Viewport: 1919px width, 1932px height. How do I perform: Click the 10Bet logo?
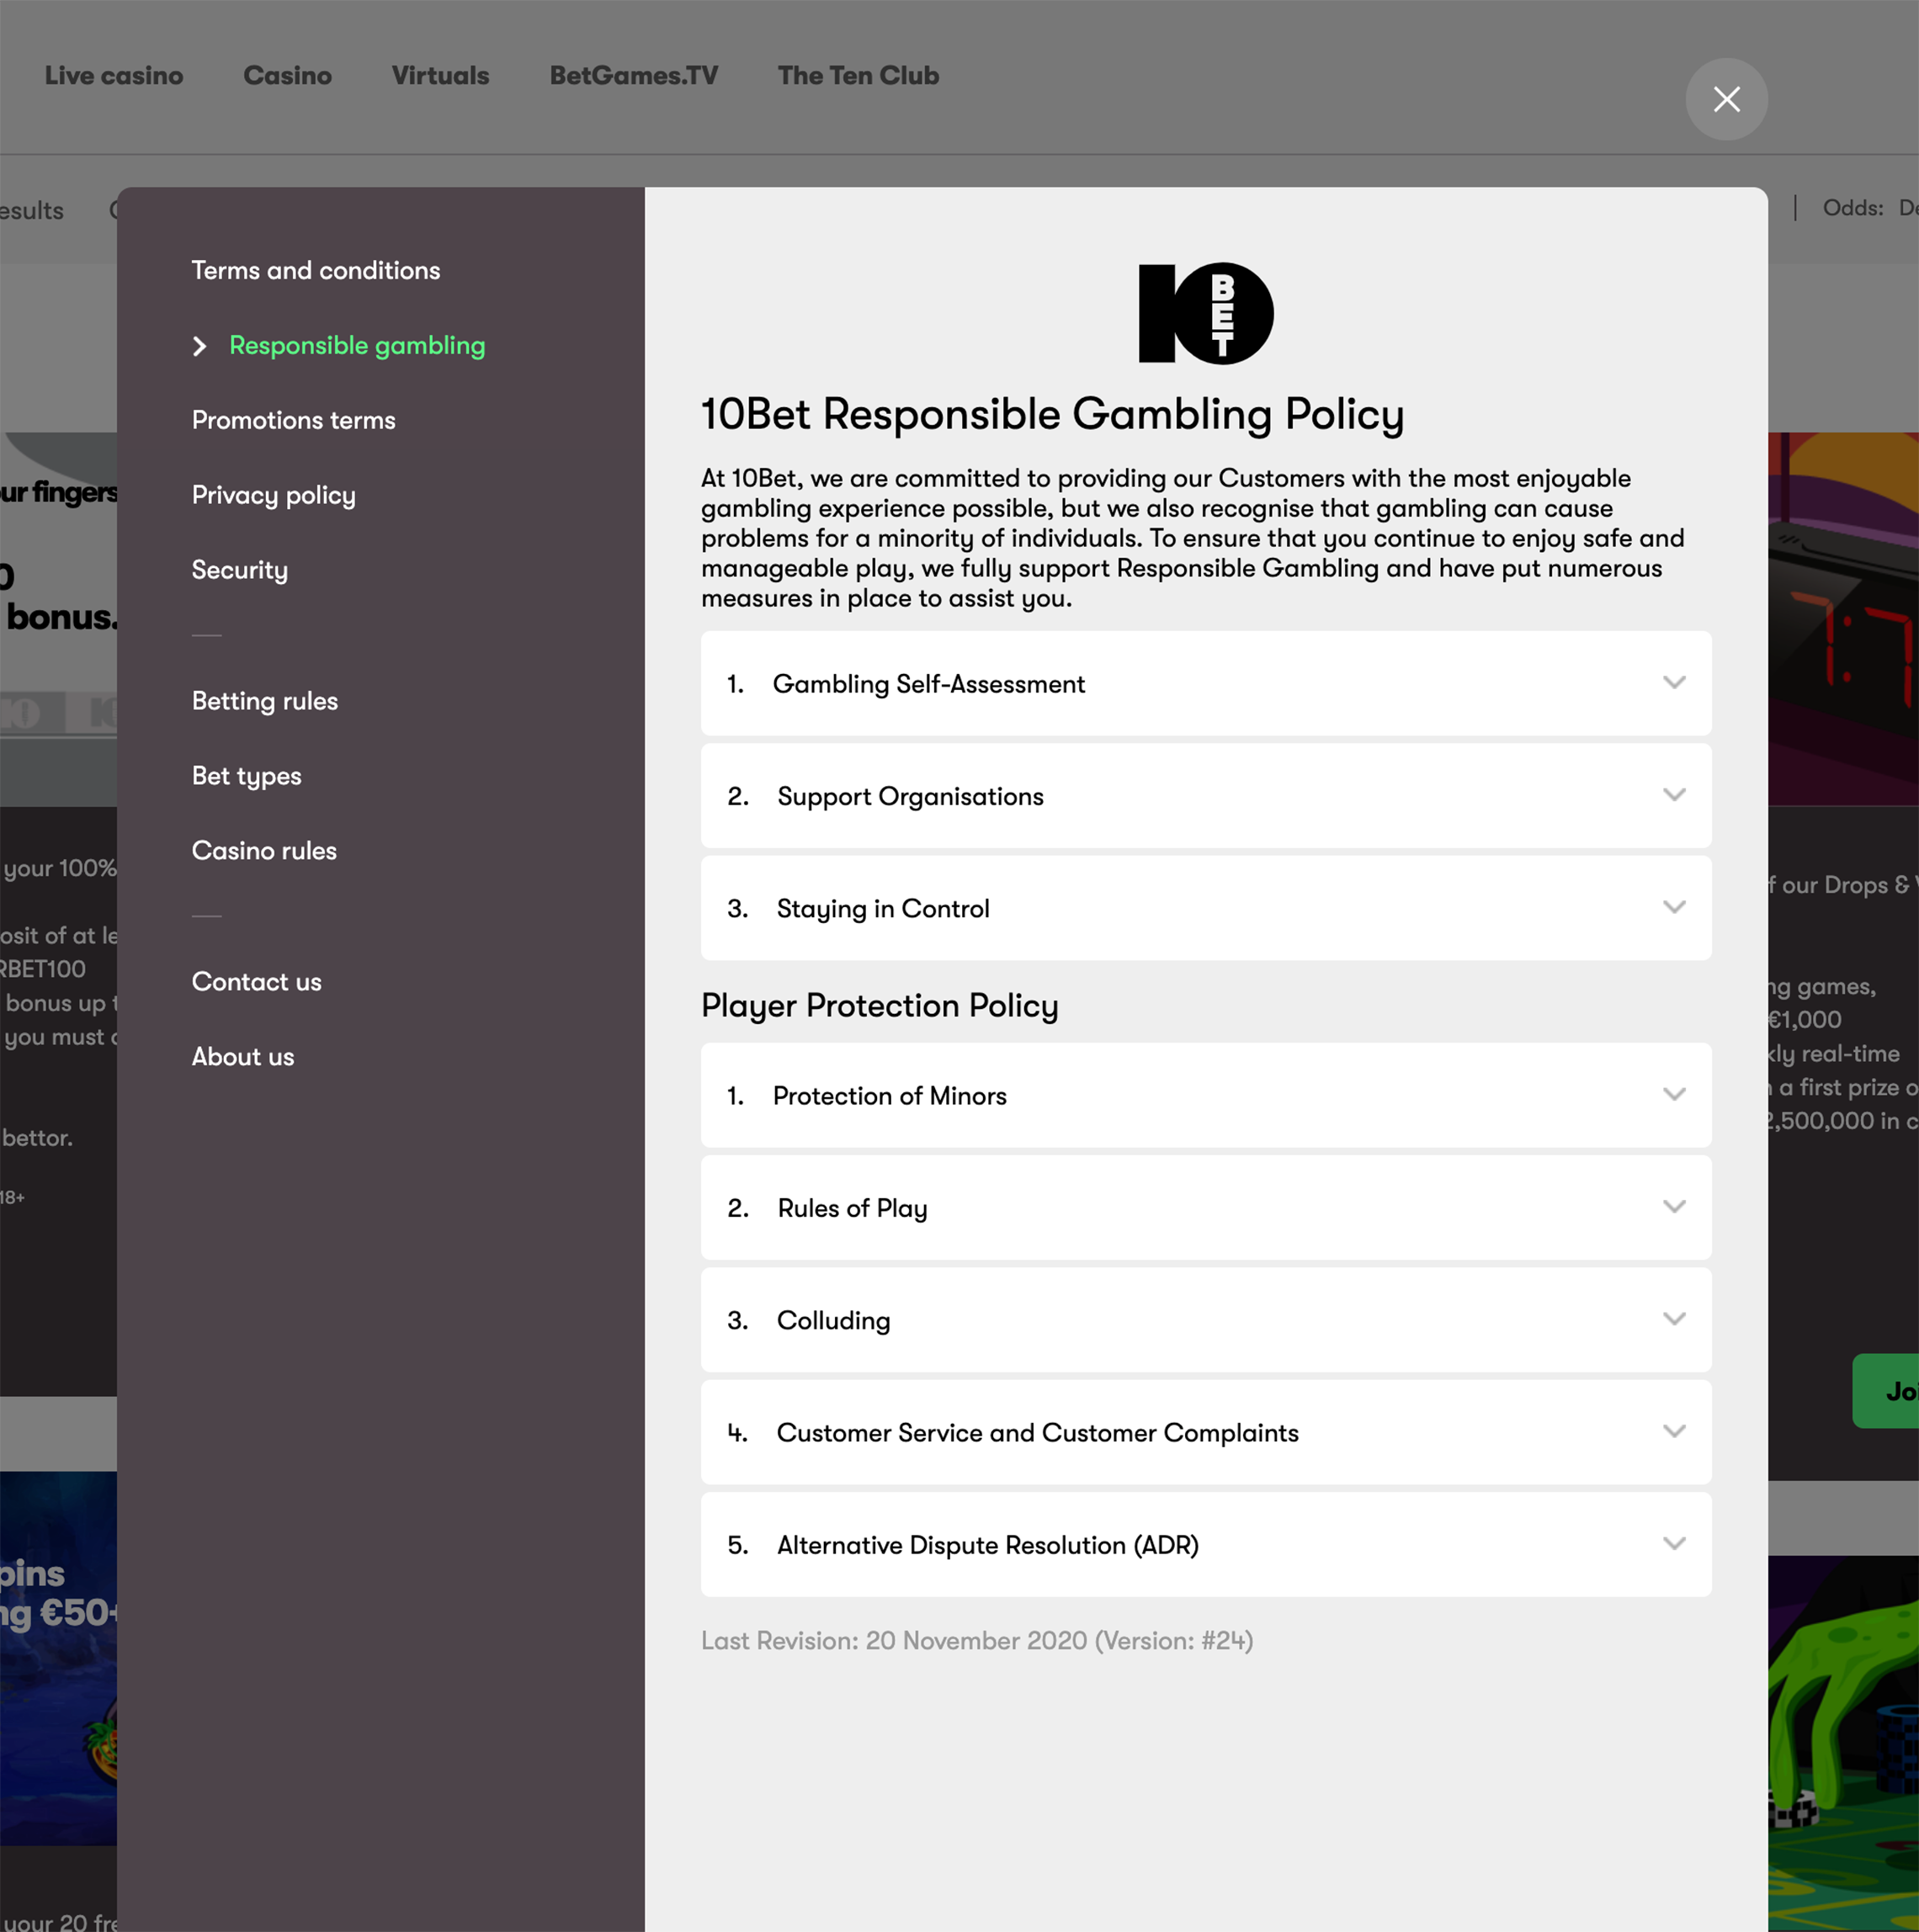(x=1206, y=313)
